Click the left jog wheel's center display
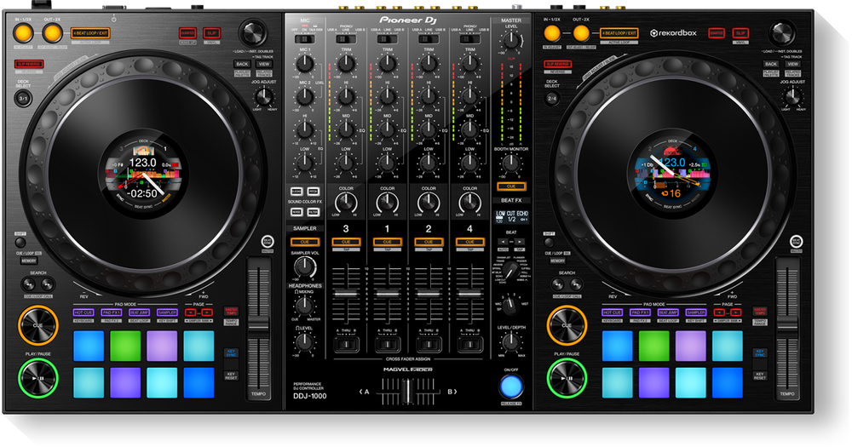This screenshot has height=447, width=852. (x=143, y=175)
